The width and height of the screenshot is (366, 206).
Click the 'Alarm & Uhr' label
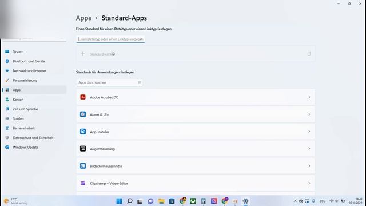pyautogui.click(x=100, y=114)
